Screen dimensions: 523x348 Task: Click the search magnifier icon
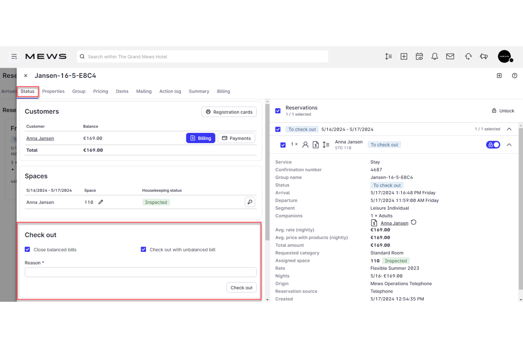(x=82, y=56)
